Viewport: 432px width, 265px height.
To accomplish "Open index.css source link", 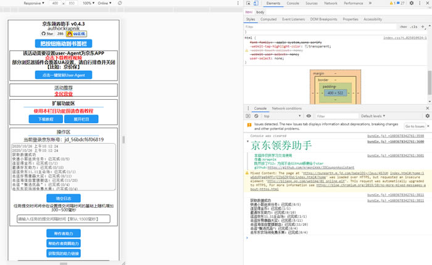I will 405,38.
